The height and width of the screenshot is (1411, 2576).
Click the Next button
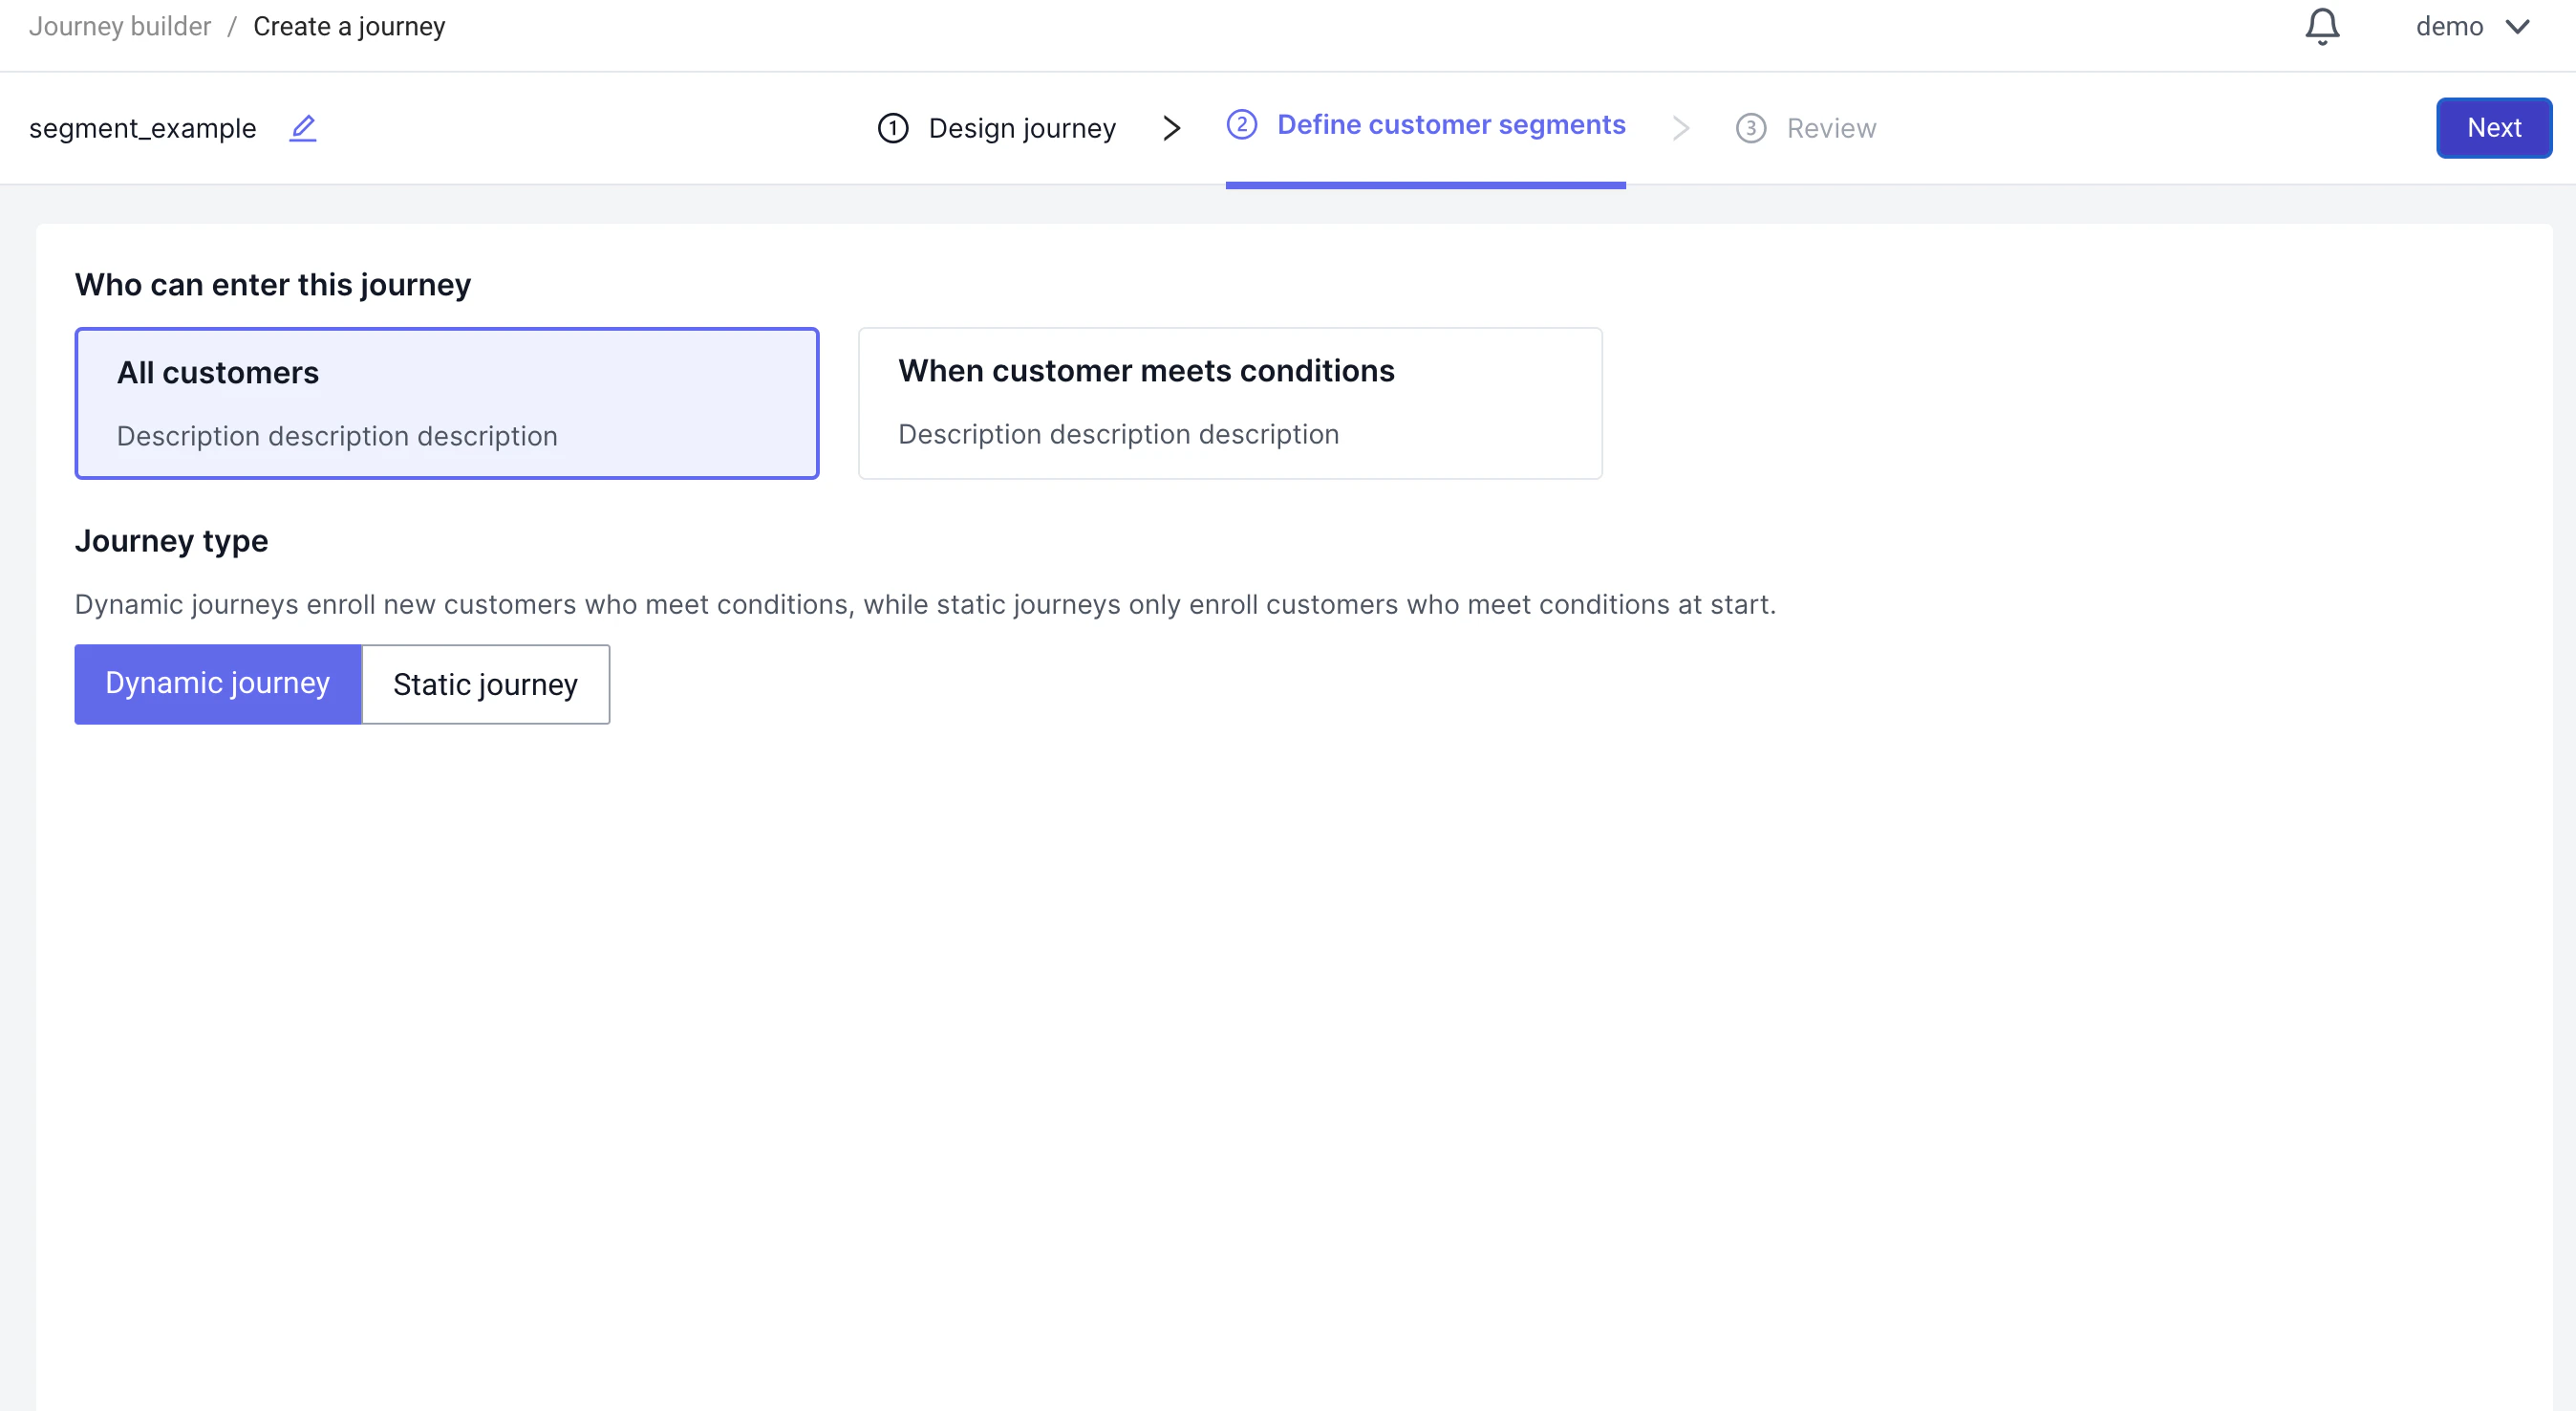(2493, 128)
